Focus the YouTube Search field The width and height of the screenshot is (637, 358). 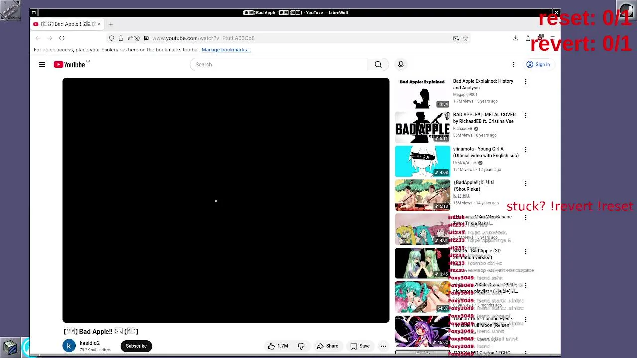pos(279,64)
